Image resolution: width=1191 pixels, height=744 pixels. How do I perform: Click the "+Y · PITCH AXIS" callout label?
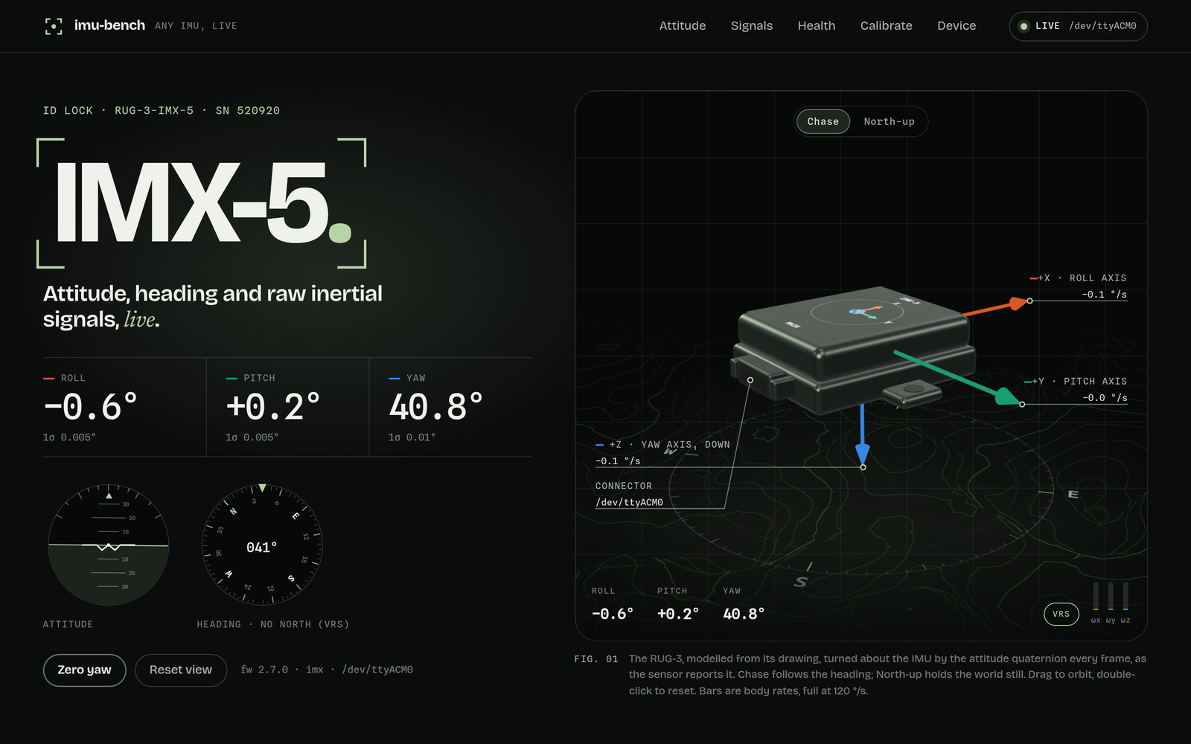[1079, 382]
